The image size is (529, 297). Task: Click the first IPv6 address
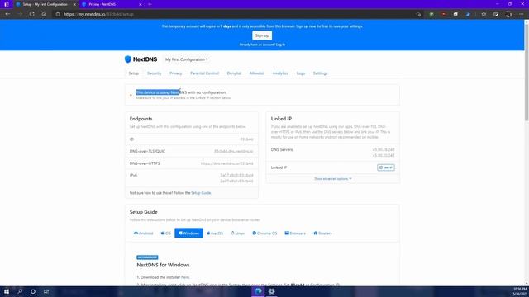click(236, 175)
